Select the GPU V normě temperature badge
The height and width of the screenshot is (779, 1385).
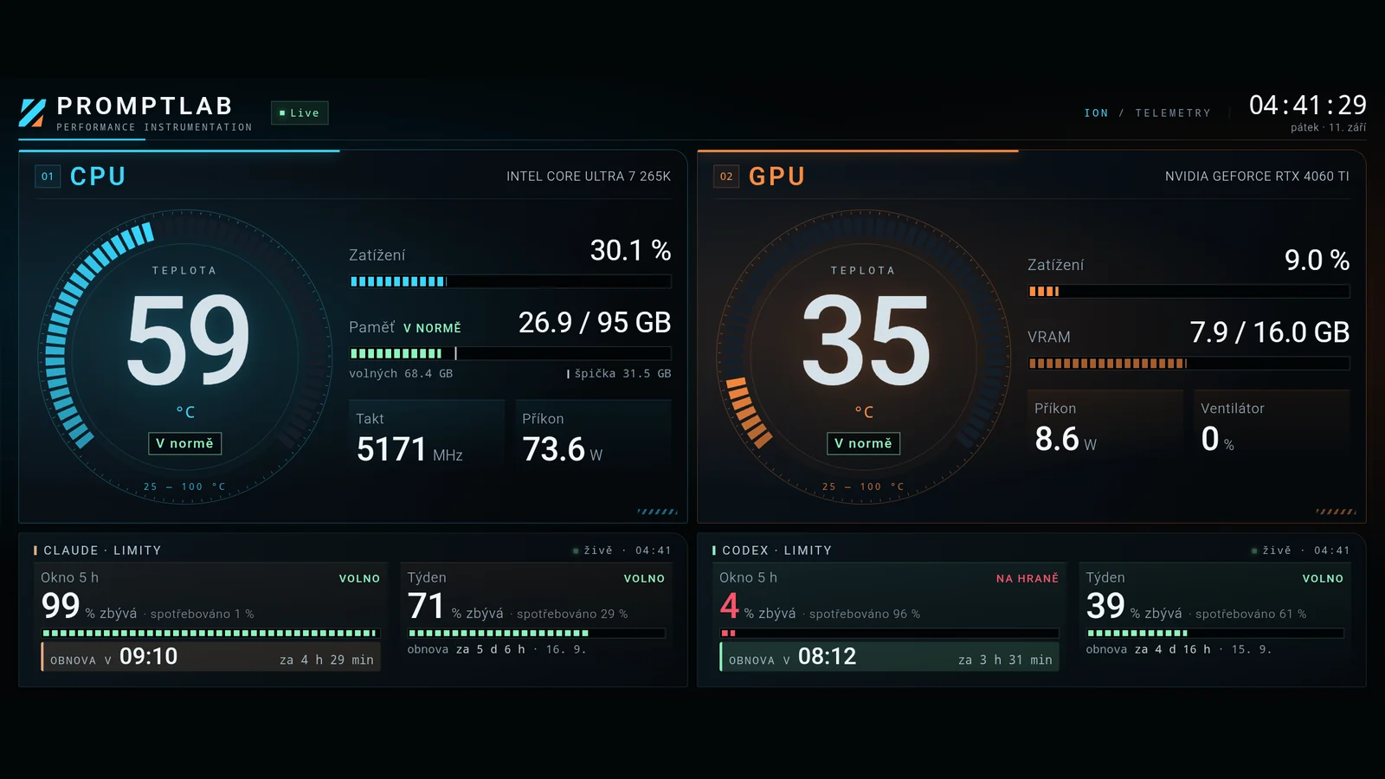[x=863, y=443]
